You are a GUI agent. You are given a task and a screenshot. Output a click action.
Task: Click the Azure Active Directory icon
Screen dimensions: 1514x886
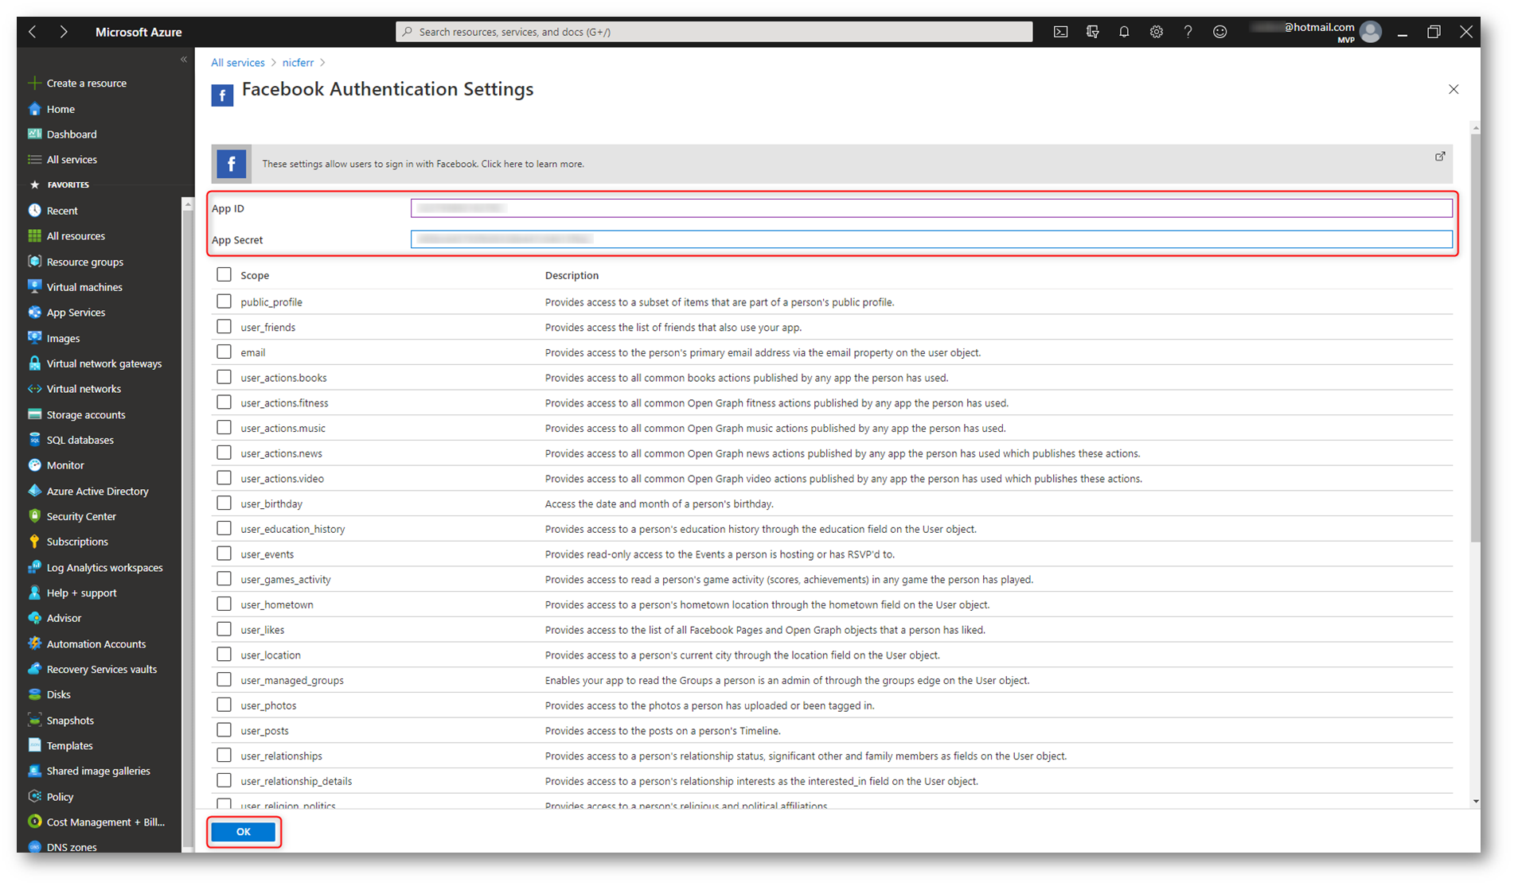(x=34, y=491)
